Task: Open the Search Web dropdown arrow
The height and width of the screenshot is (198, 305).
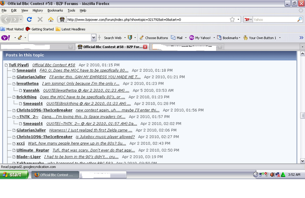Action: coord(125,38)
